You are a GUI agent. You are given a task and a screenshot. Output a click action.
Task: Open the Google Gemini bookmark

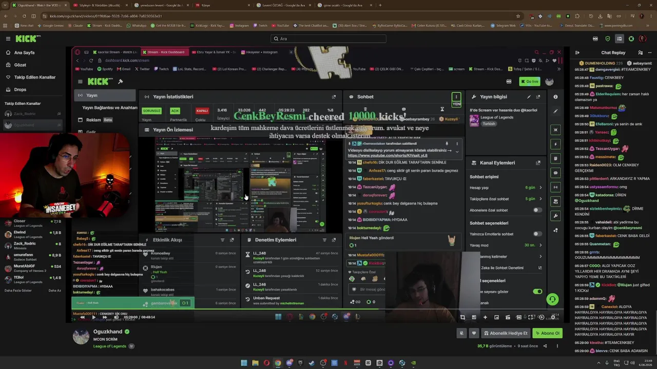tap(50, 26)
